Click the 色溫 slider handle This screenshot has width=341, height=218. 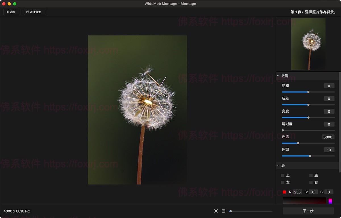click(x=298, y=143)
